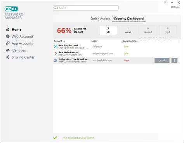The width and height of the screenshot is (184, 143).
Task: Click the Synchronized at status text
Action: coord(78,138)
